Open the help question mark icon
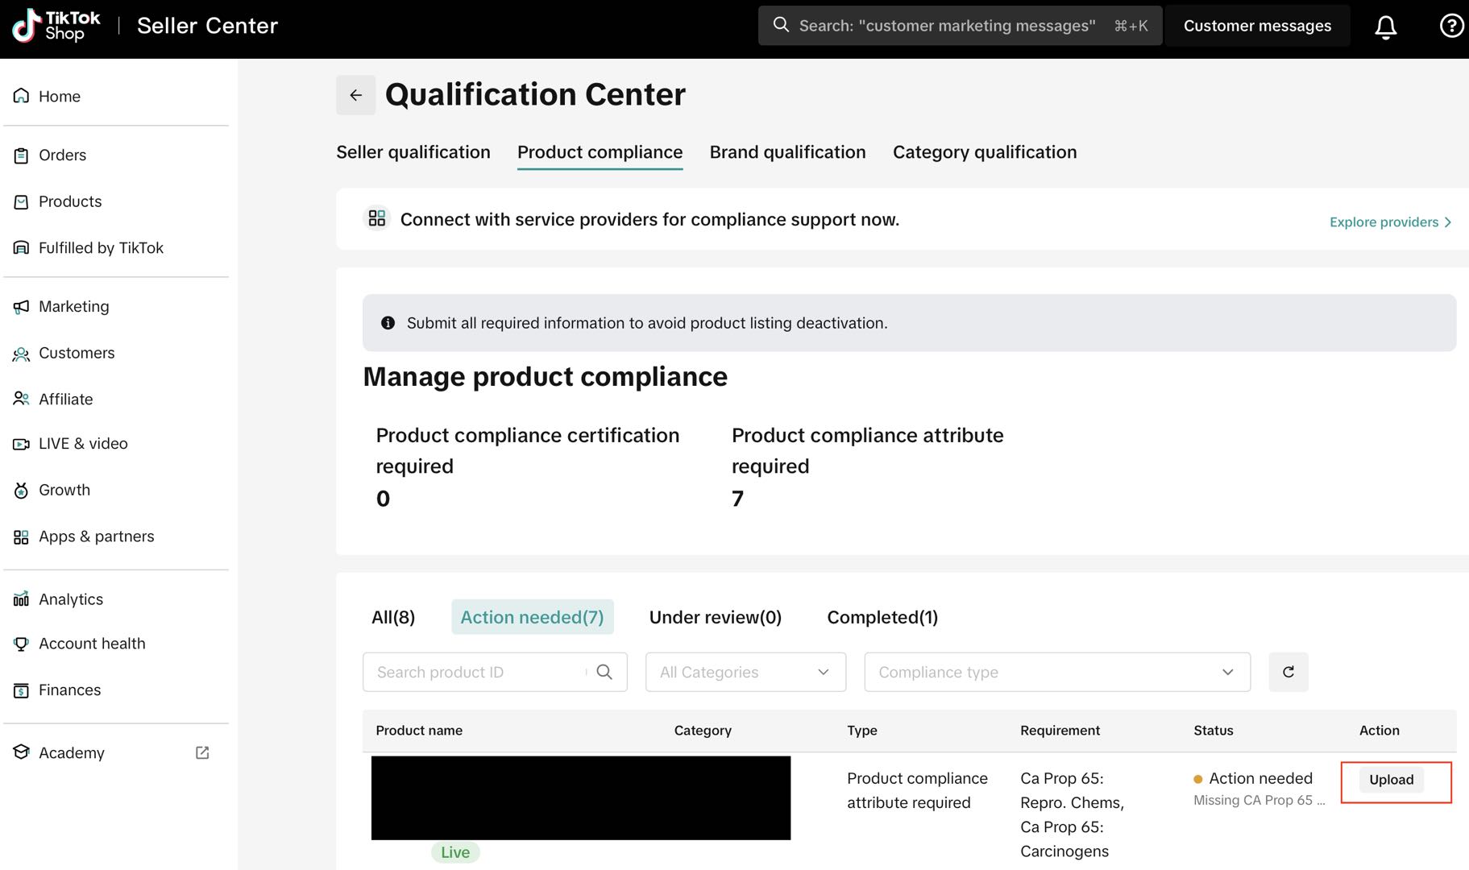The image size is (1469, 870). point(1451,27)
